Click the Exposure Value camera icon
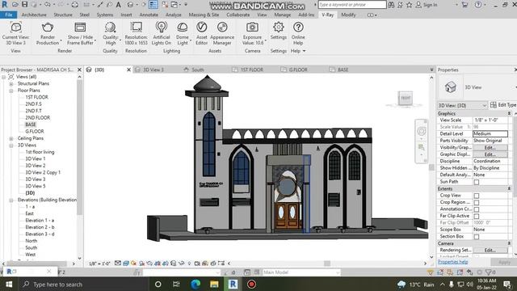The width and height of the screenshot is (517, 291). coord(252,27)
